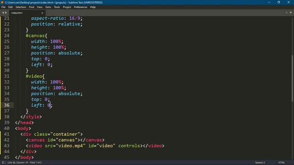Click the closing '</head>' tag
294x165 pixels.
coord(24,122)
